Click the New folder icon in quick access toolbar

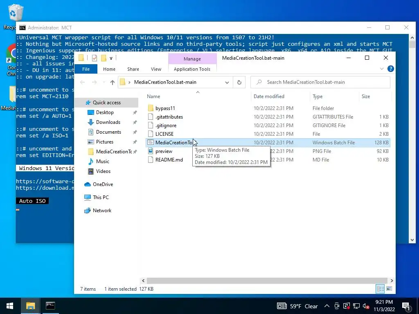(104, 58)
